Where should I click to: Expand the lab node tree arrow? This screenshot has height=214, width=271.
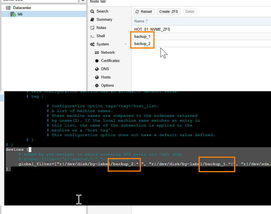(8, 14)
